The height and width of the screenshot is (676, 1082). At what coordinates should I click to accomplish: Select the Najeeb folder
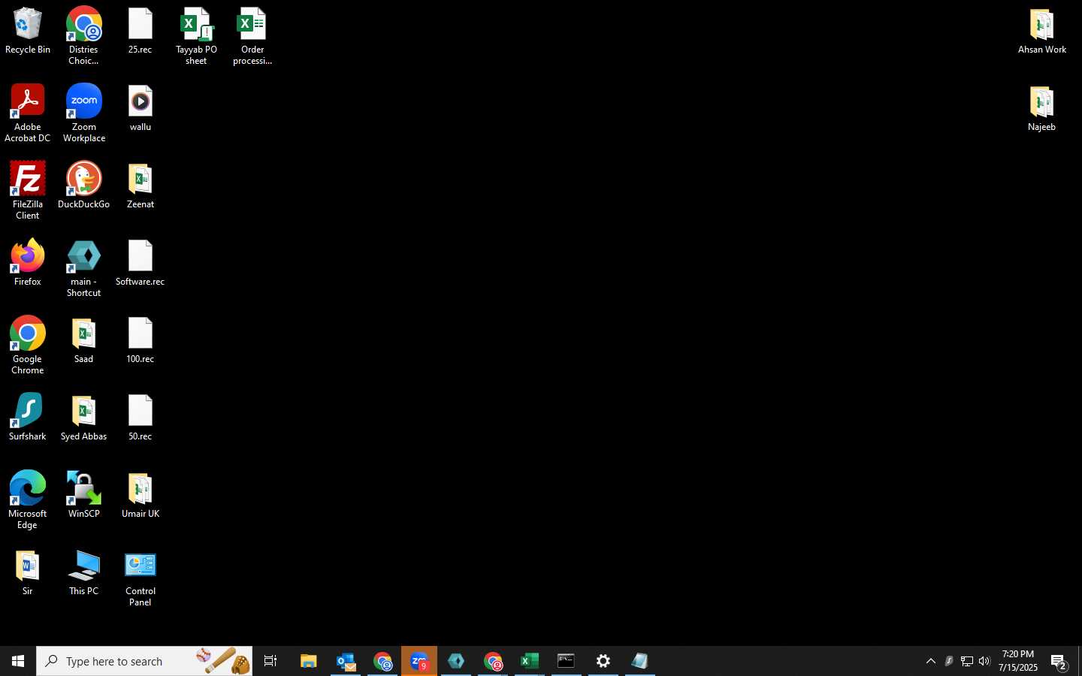[1042, 109]
